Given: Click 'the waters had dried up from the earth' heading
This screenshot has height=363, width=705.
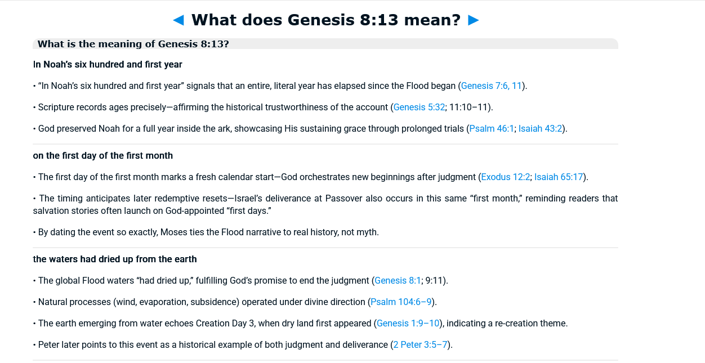Looking at the screenshot, I should 115,259.
